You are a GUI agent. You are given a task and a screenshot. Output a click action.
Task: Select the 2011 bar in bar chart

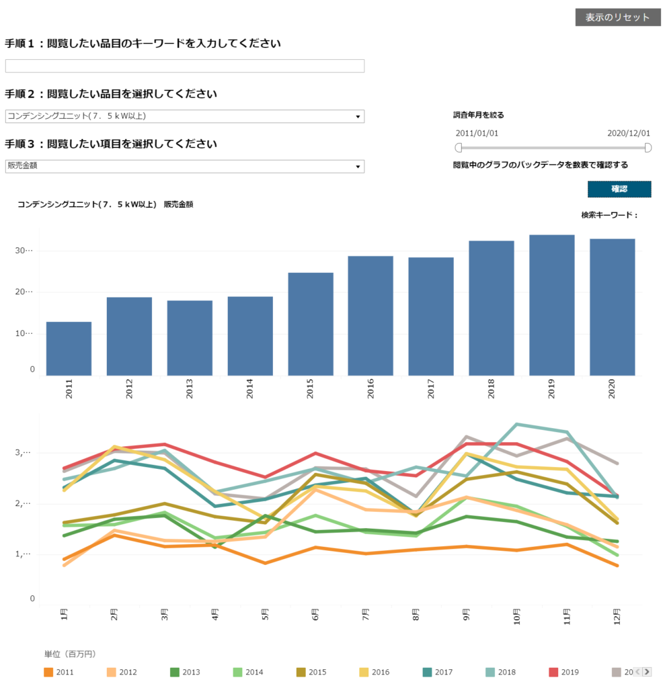(x=69, y=349)
